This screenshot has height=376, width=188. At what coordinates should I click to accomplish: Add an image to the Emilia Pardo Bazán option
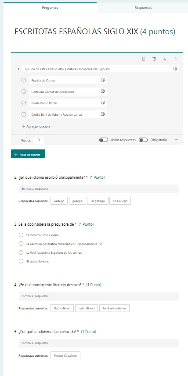tap(103, 103)
